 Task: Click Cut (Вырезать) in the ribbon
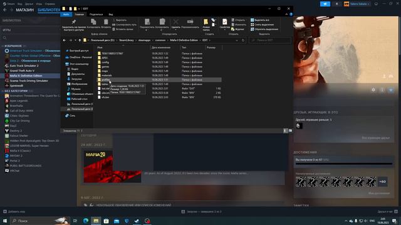(x=120, y=20)
